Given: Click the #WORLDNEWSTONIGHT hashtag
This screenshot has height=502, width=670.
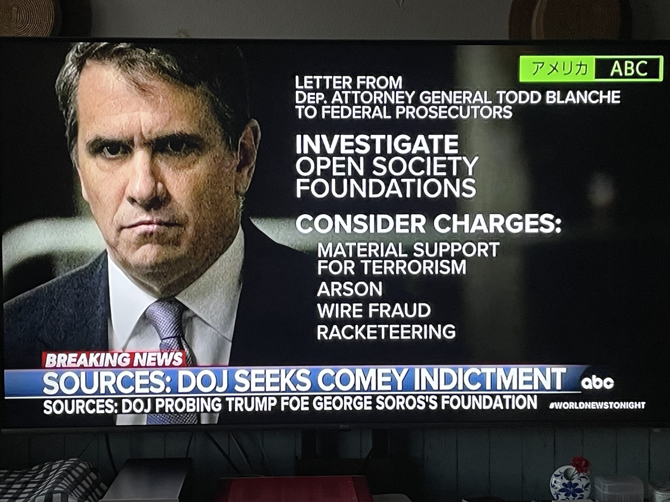Looking at the screenshot, I should coord(597,405).
